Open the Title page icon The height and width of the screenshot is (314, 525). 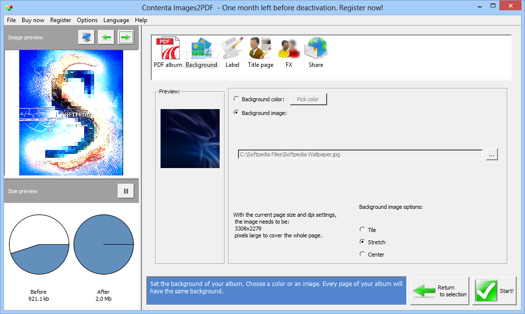pyautogui.click(x=261, y=52)
